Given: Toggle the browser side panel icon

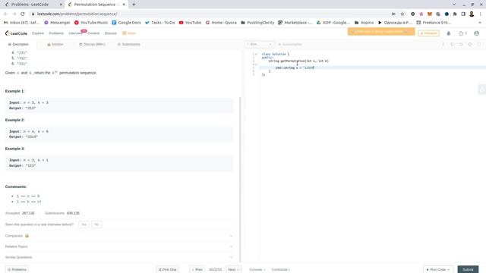Looking at the screenshot, I should (463, 14).
